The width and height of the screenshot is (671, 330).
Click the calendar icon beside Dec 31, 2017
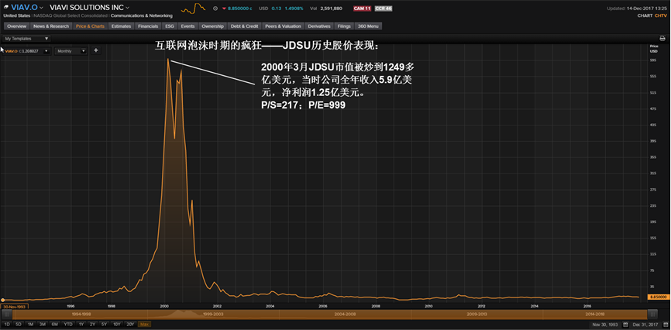666,324
